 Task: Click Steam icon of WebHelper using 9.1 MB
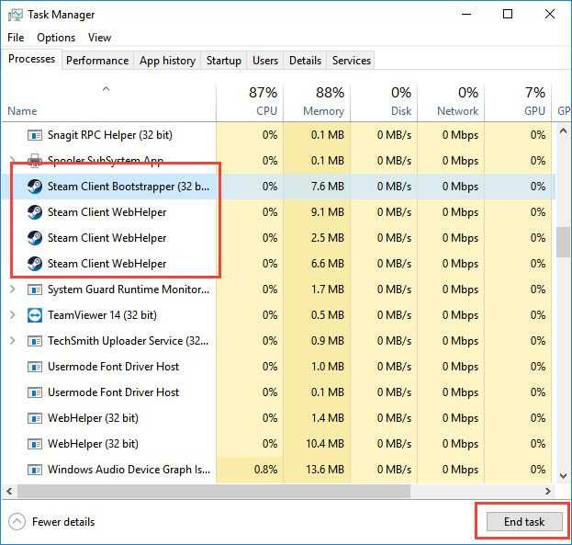coord(35,212)
